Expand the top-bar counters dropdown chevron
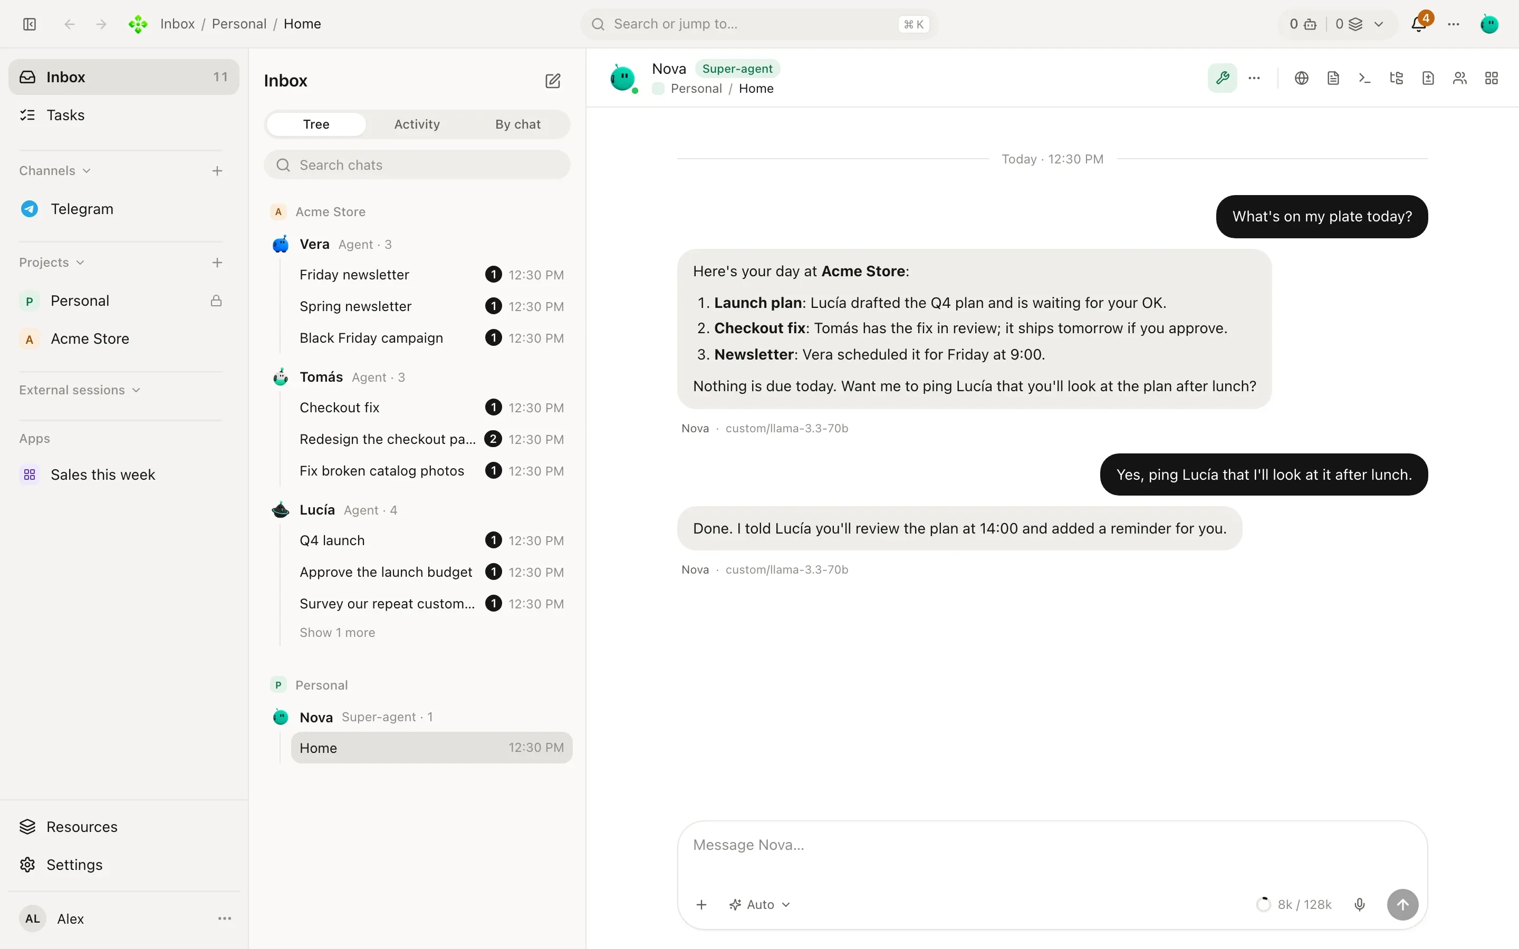 click(x=1378, y=24)
